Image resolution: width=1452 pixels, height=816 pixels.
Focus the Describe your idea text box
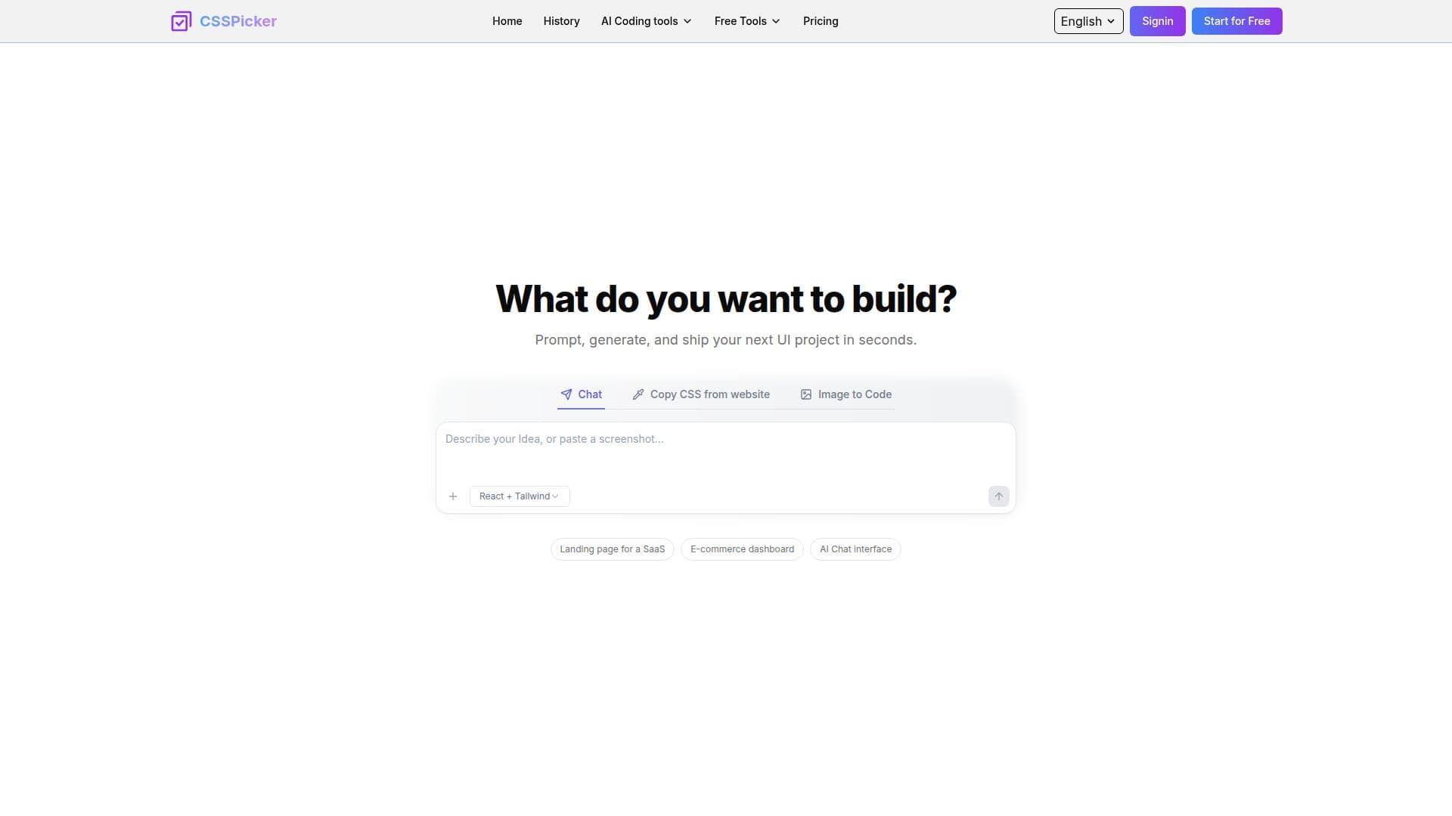tap(725, 452)
